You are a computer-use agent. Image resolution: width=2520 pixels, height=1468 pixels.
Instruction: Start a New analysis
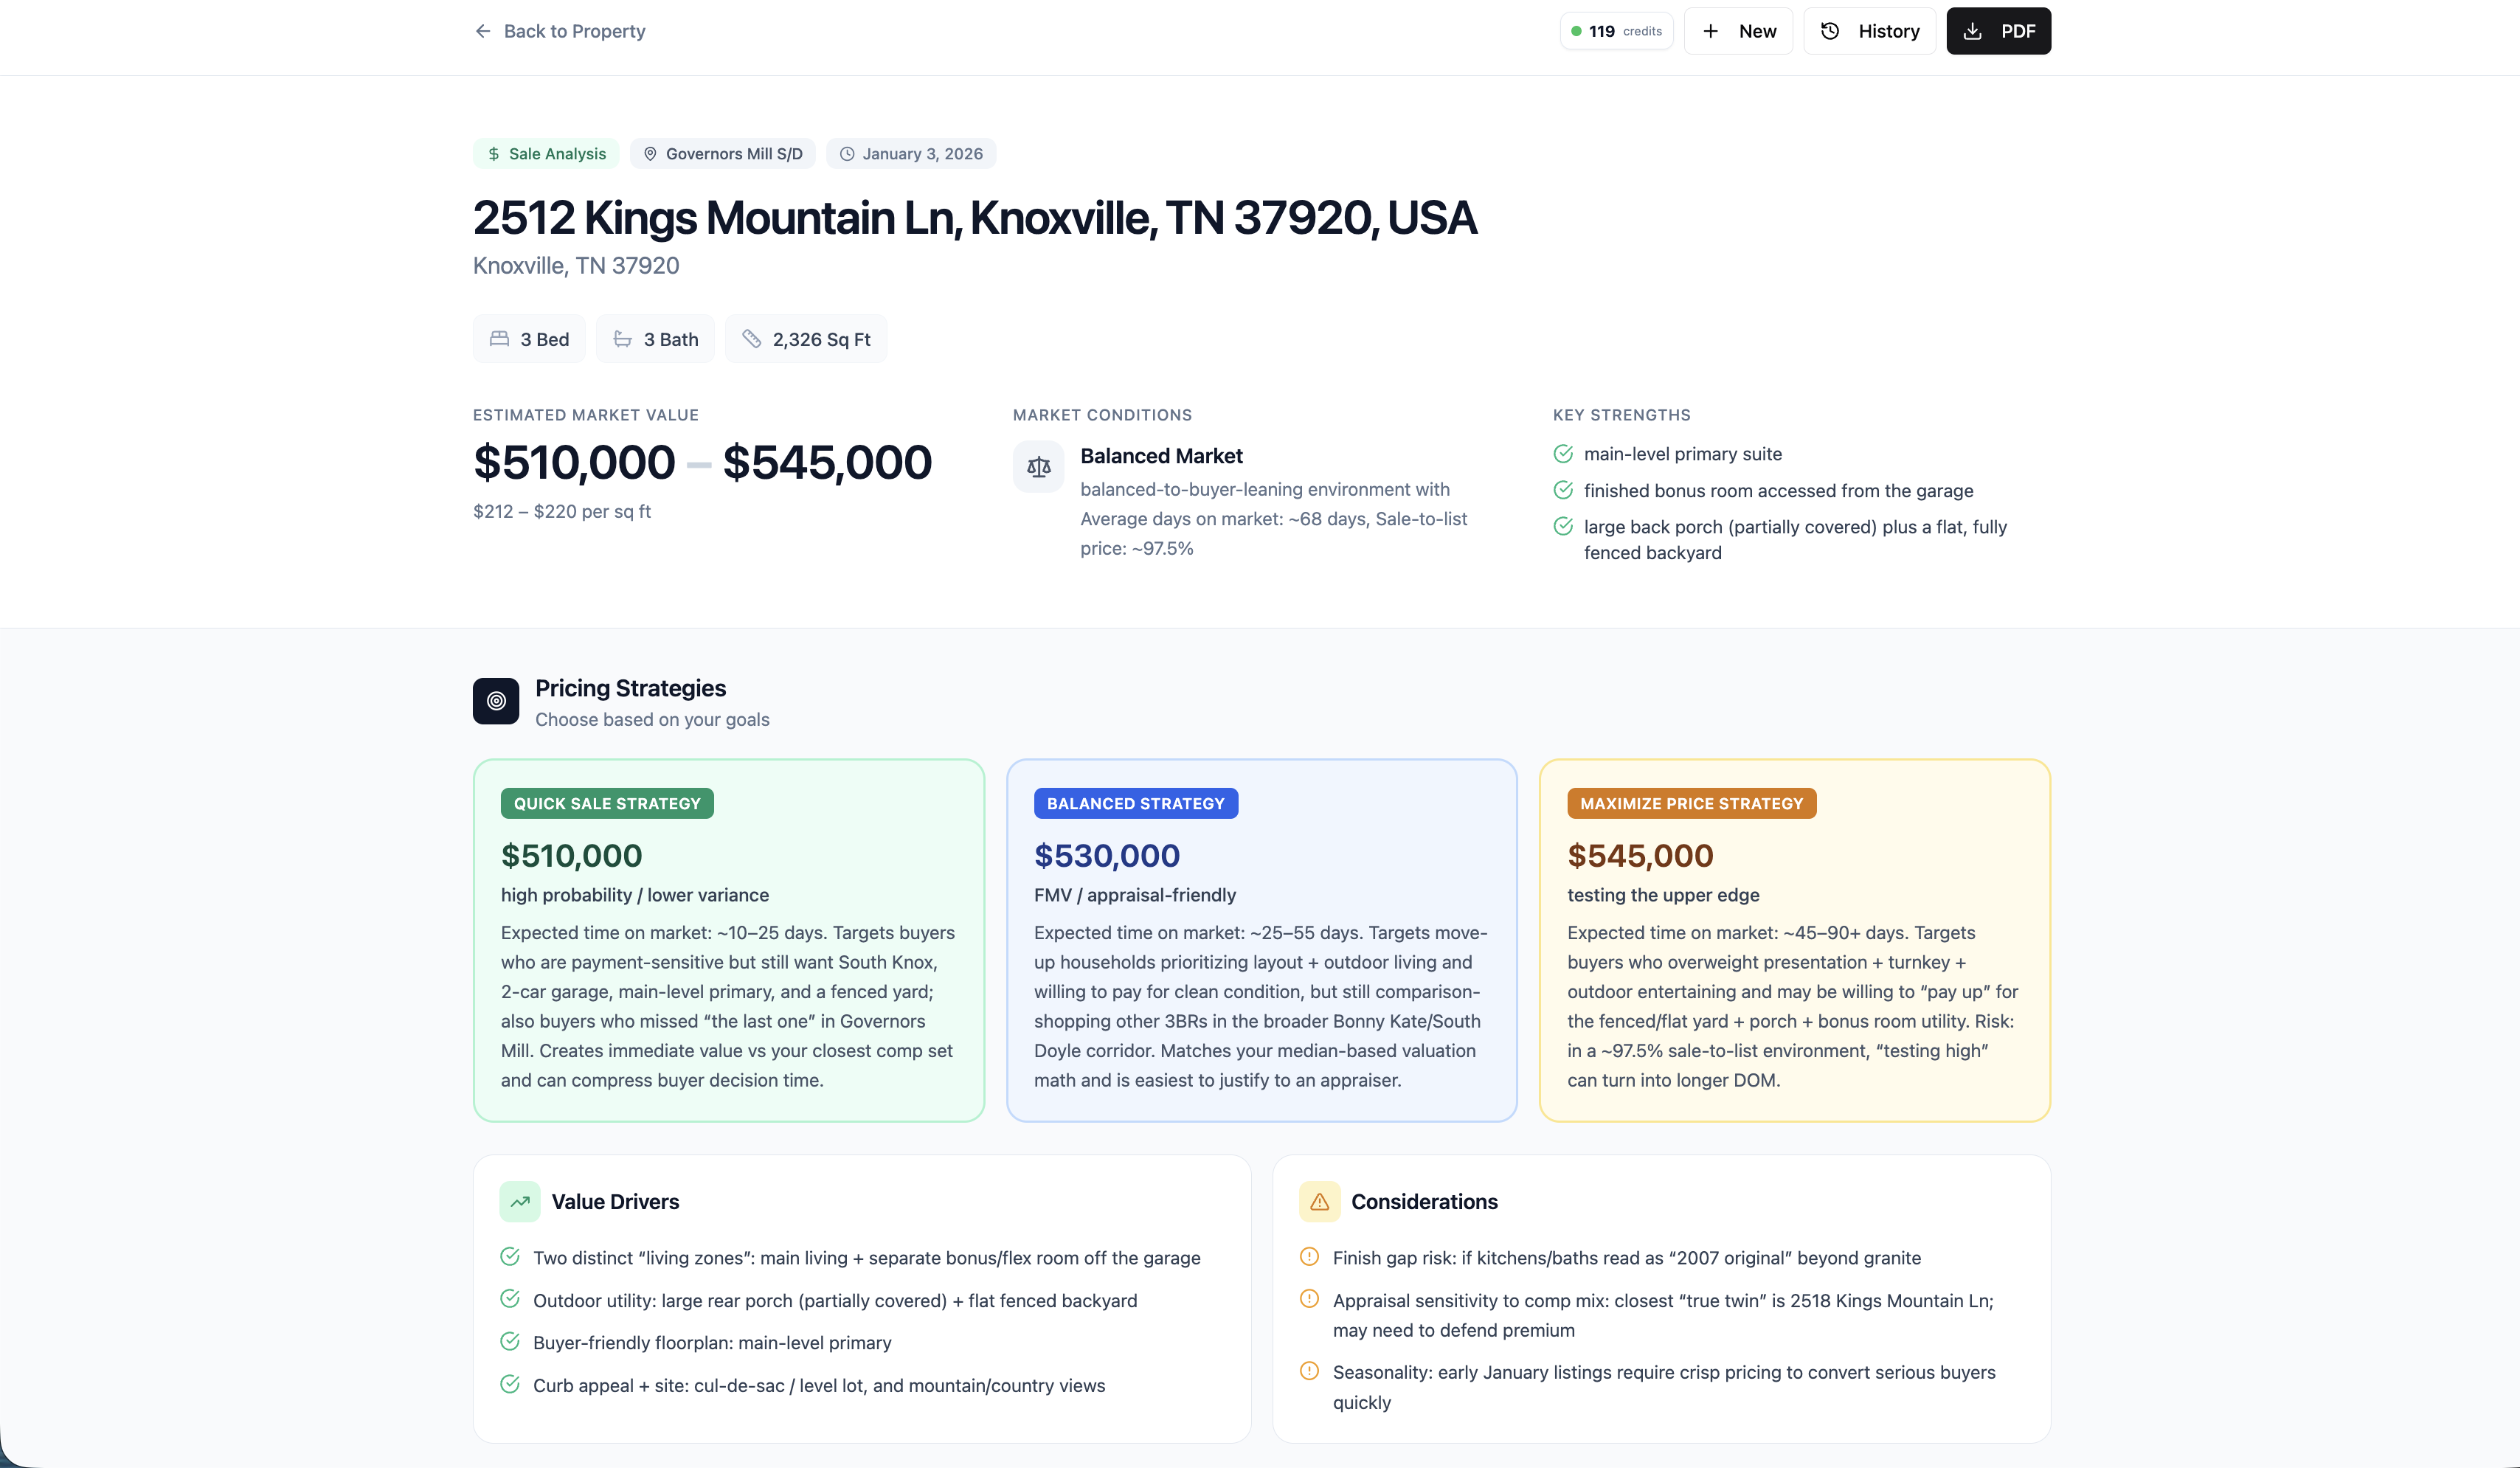(x=1738, y=31)
